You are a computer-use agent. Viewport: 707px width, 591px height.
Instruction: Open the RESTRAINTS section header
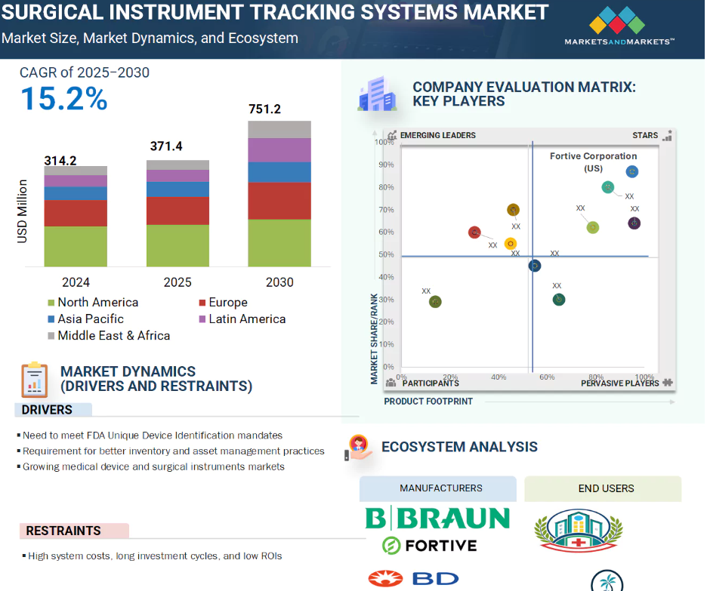tap(74, 531)
